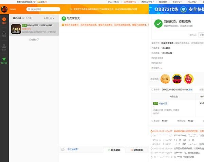
Task: Switch to the 联系客服 tab
Action: click(x=136, y=150)
